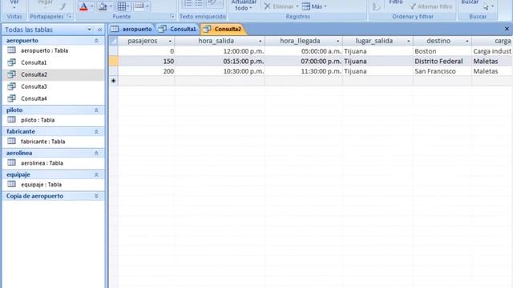This screenshot has width=513, height=288.
Task: Click the aeropuerto table tab icon
Action: (115, 29)
